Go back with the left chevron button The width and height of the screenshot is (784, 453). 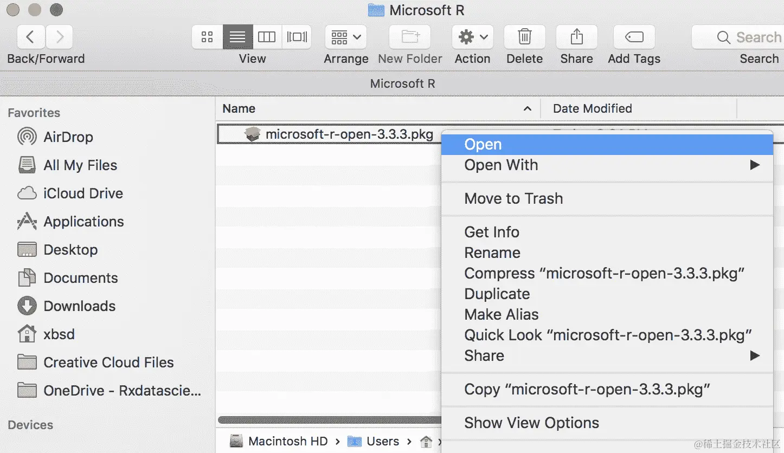[x=31, y=37]
